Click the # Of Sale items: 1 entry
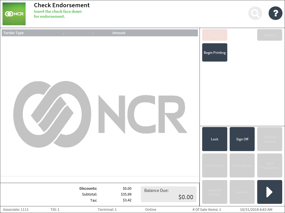The height and width of the screenshot is (213, 285). tap(207, 210)
